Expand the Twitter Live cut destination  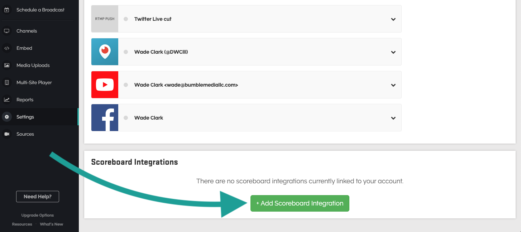pos(393,19)
